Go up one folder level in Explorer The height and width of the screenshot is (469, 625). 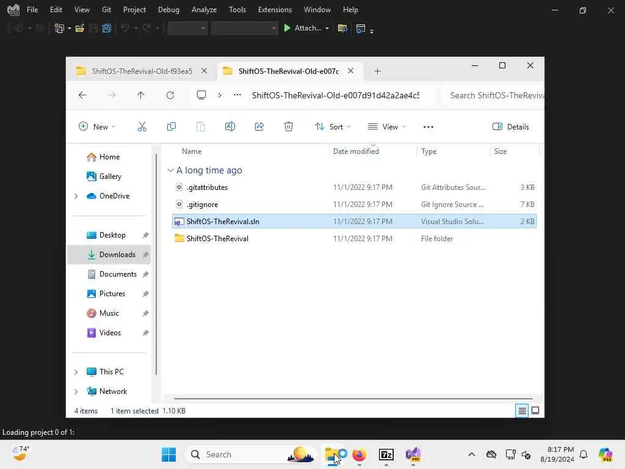pyautogui.click(x=141, y=95)
